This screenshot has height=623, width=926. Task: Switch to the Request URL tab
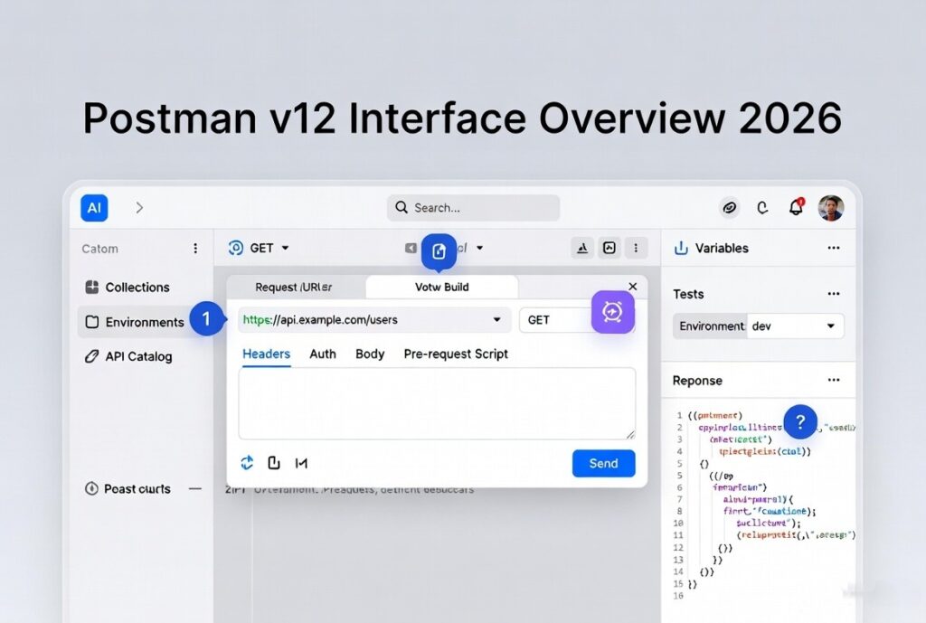pos(294,288)
